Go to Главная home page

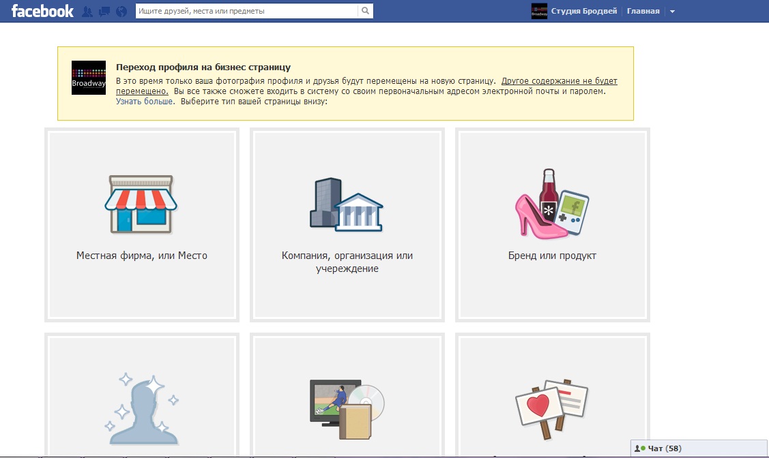[x=643, y=11]
